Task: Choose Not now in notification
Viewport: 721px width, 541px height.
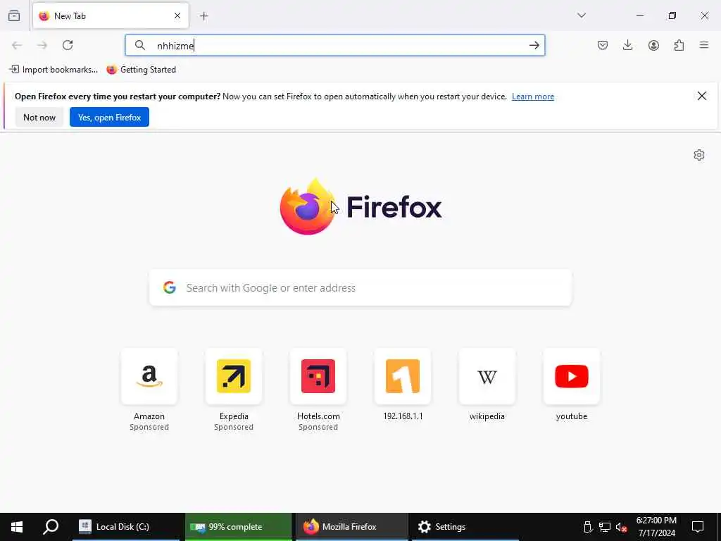Action: pyautogui.click(x=39, y=118)
